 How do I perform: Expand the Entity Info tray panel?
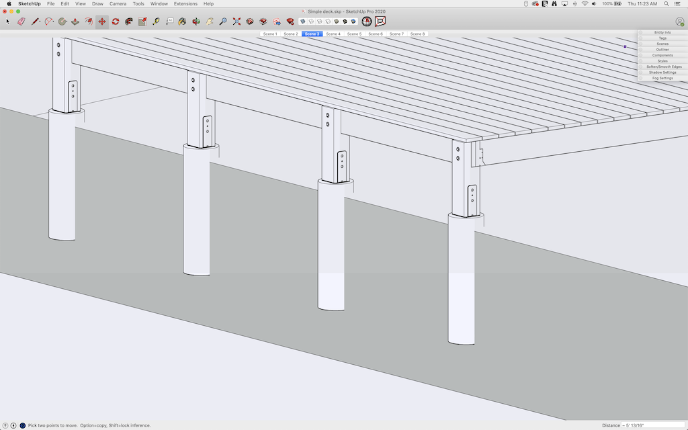[x=662, y=32]
